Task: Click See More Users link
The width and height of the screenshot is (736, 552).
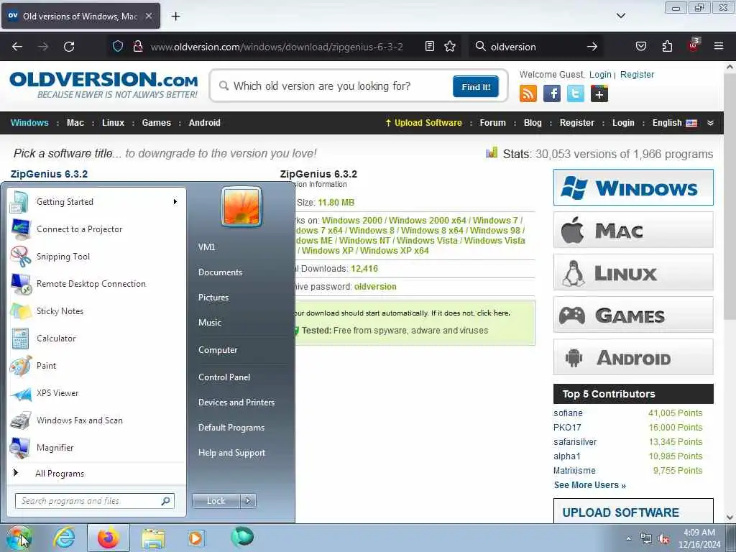Action: tap(590, 485)
